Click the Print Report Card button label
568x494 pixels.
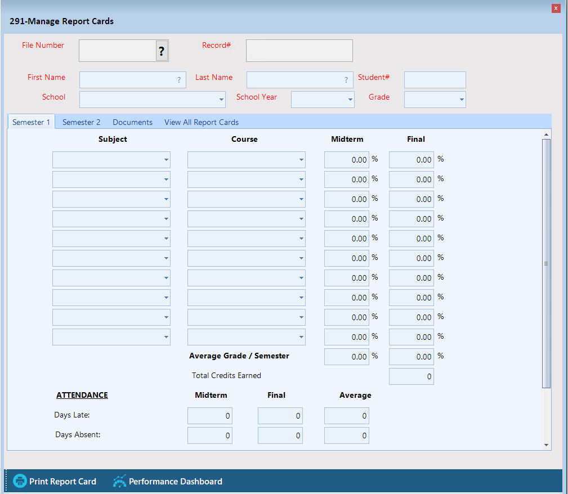pos(62,482)
